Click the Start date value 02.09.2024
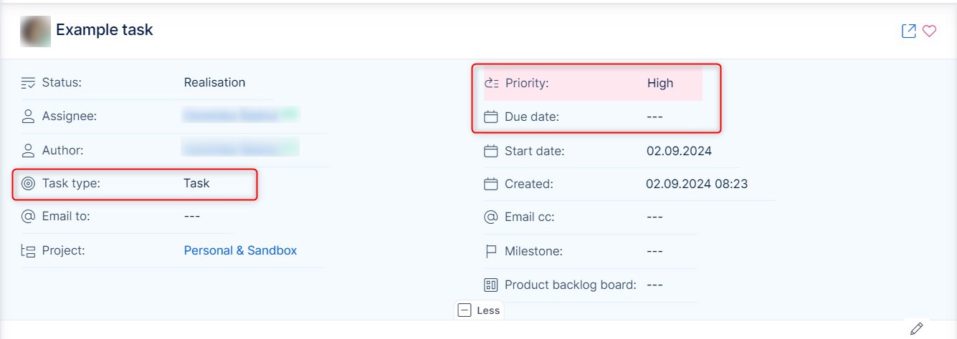 [678, 151]
